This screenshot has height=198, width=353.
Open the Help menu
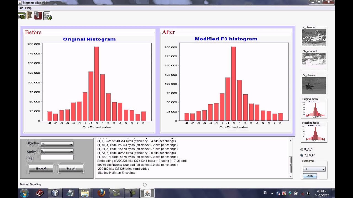(x=28, y=8)
